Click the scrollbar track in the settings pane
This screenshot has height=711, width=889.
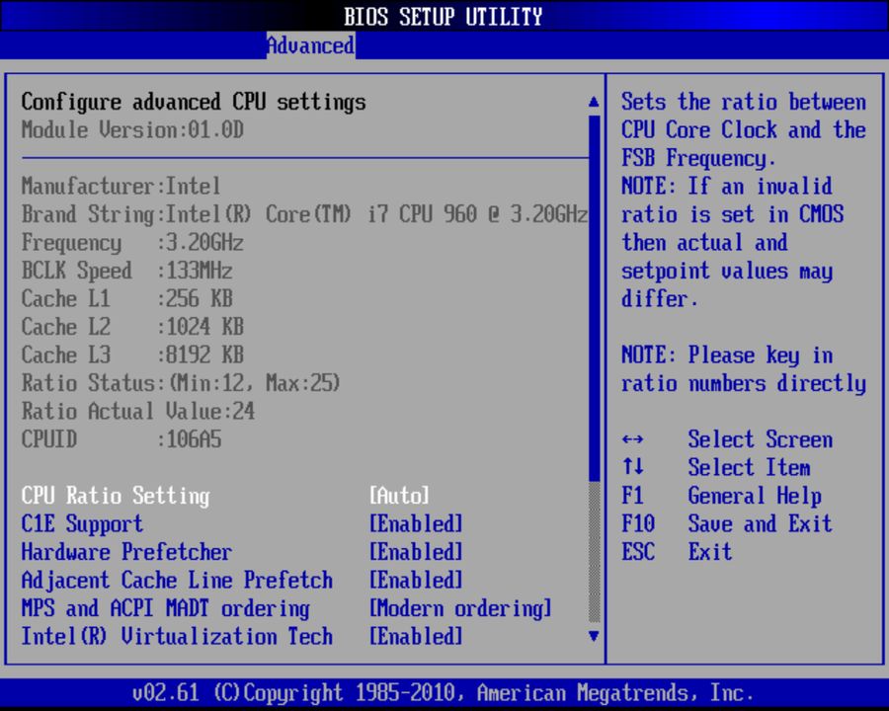coord(594,365)
